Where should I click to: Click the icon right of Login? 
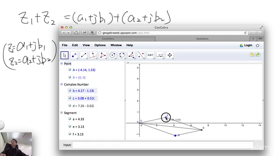coord(258,45)
